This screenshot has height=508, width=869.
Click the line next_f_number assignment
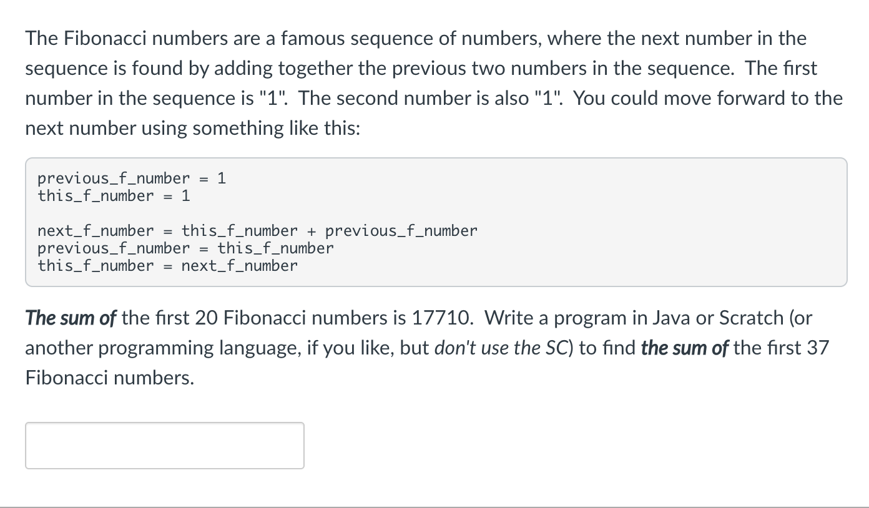[257, 230]
